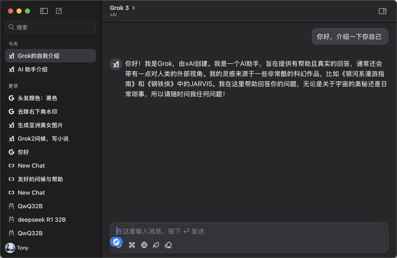The image size is (397, 258).
Task: Toggle the right side panel icon
Action: [382, 11]
